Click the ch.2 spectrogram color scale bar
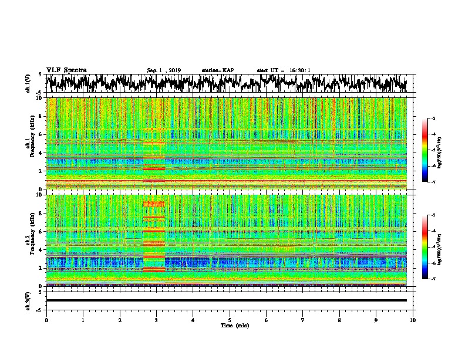465x359 pixels. pyautogui.click(x=424, y=247)
